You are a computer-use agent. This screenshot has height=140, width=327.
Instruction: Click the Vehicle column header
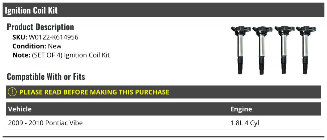point(20,109)
